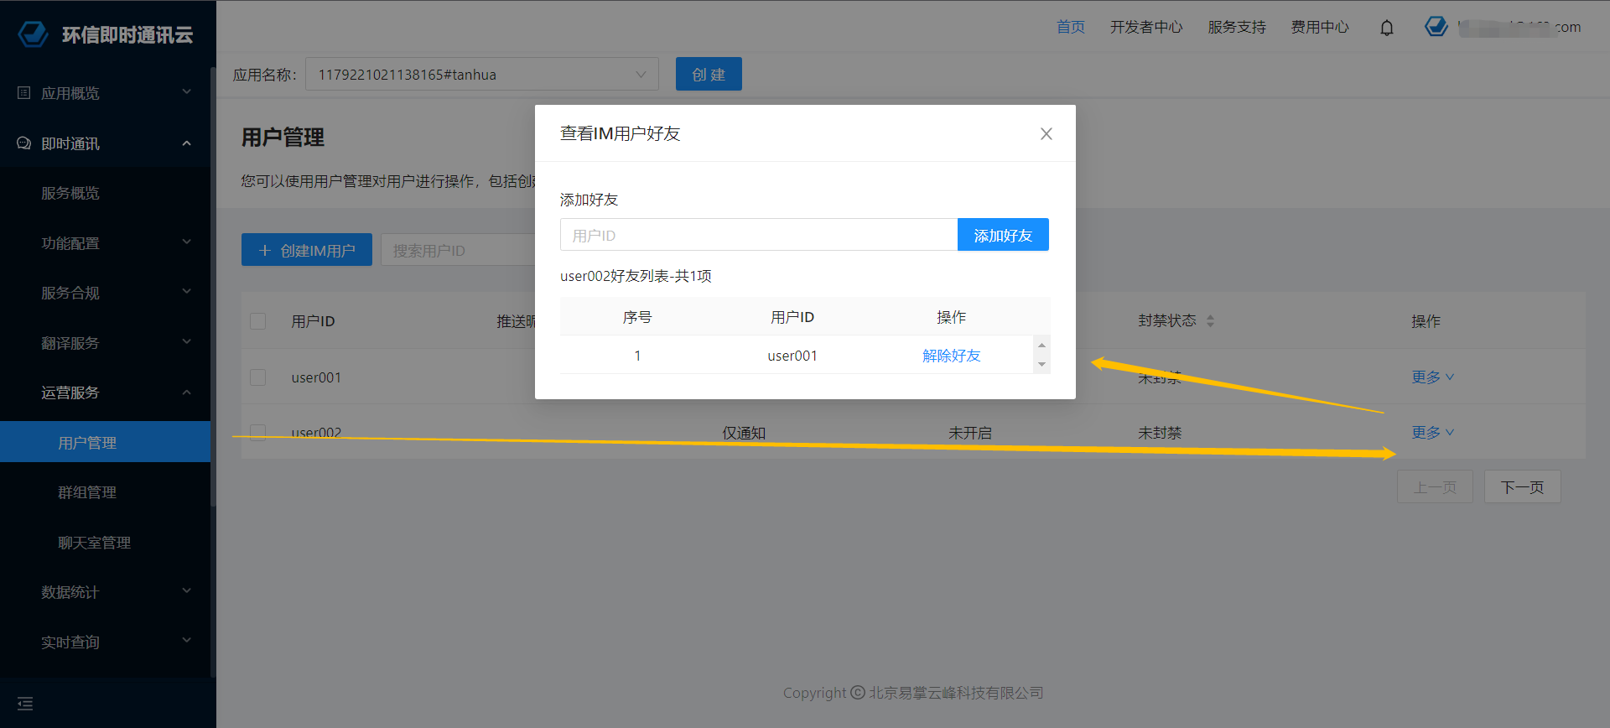Focus the 用户ID input in dialog
1610x728 pixels.
pos(759,235)
